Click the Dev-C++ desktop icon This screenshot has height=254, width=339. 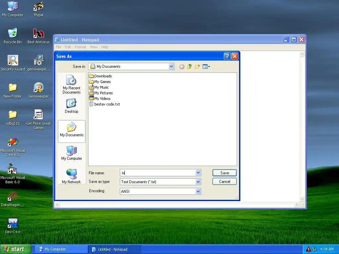click(13, 226)
